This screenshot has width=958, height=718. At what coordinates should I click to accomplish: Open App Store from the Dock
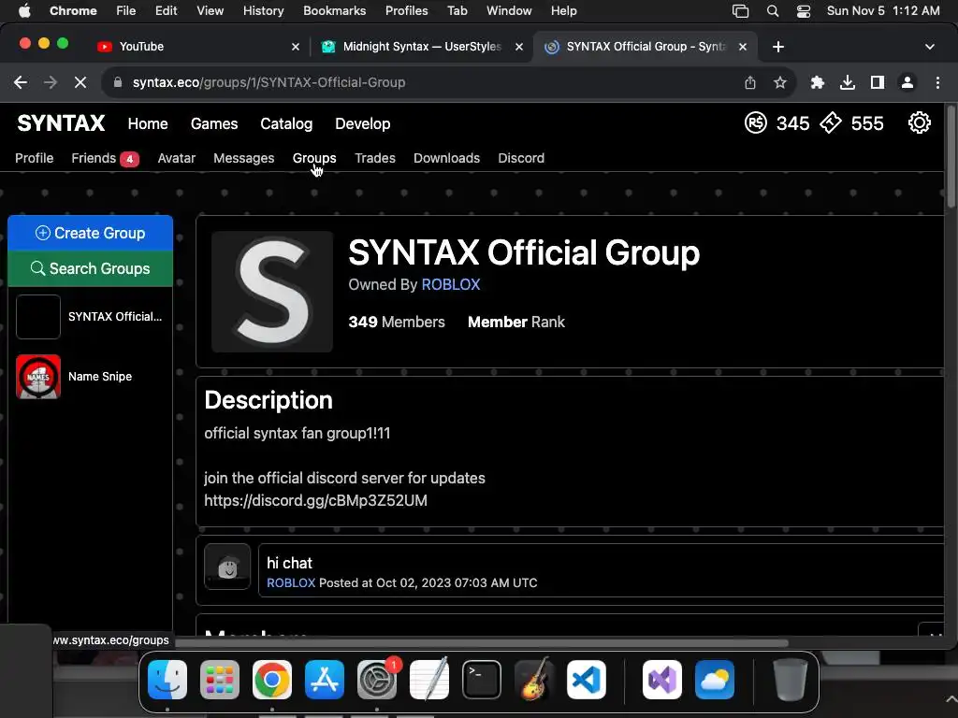[325, 680]
